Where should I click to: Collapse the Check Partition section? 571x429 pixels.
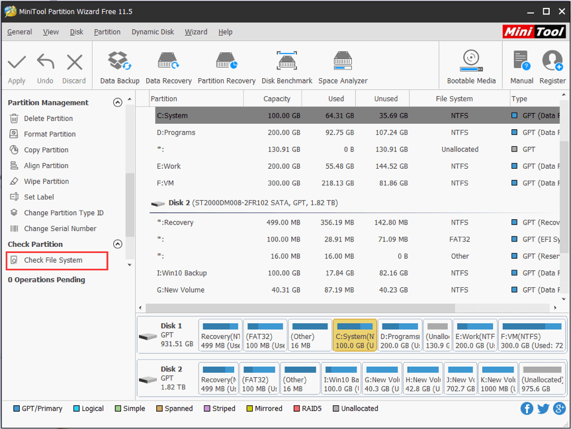pyautogui.click(x=118, y=244)
